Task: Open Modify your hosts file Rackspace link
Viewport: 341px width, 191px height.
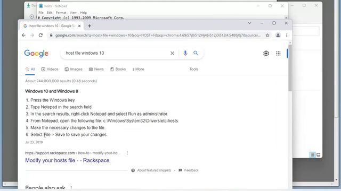Action: click(x=67, y=160)
